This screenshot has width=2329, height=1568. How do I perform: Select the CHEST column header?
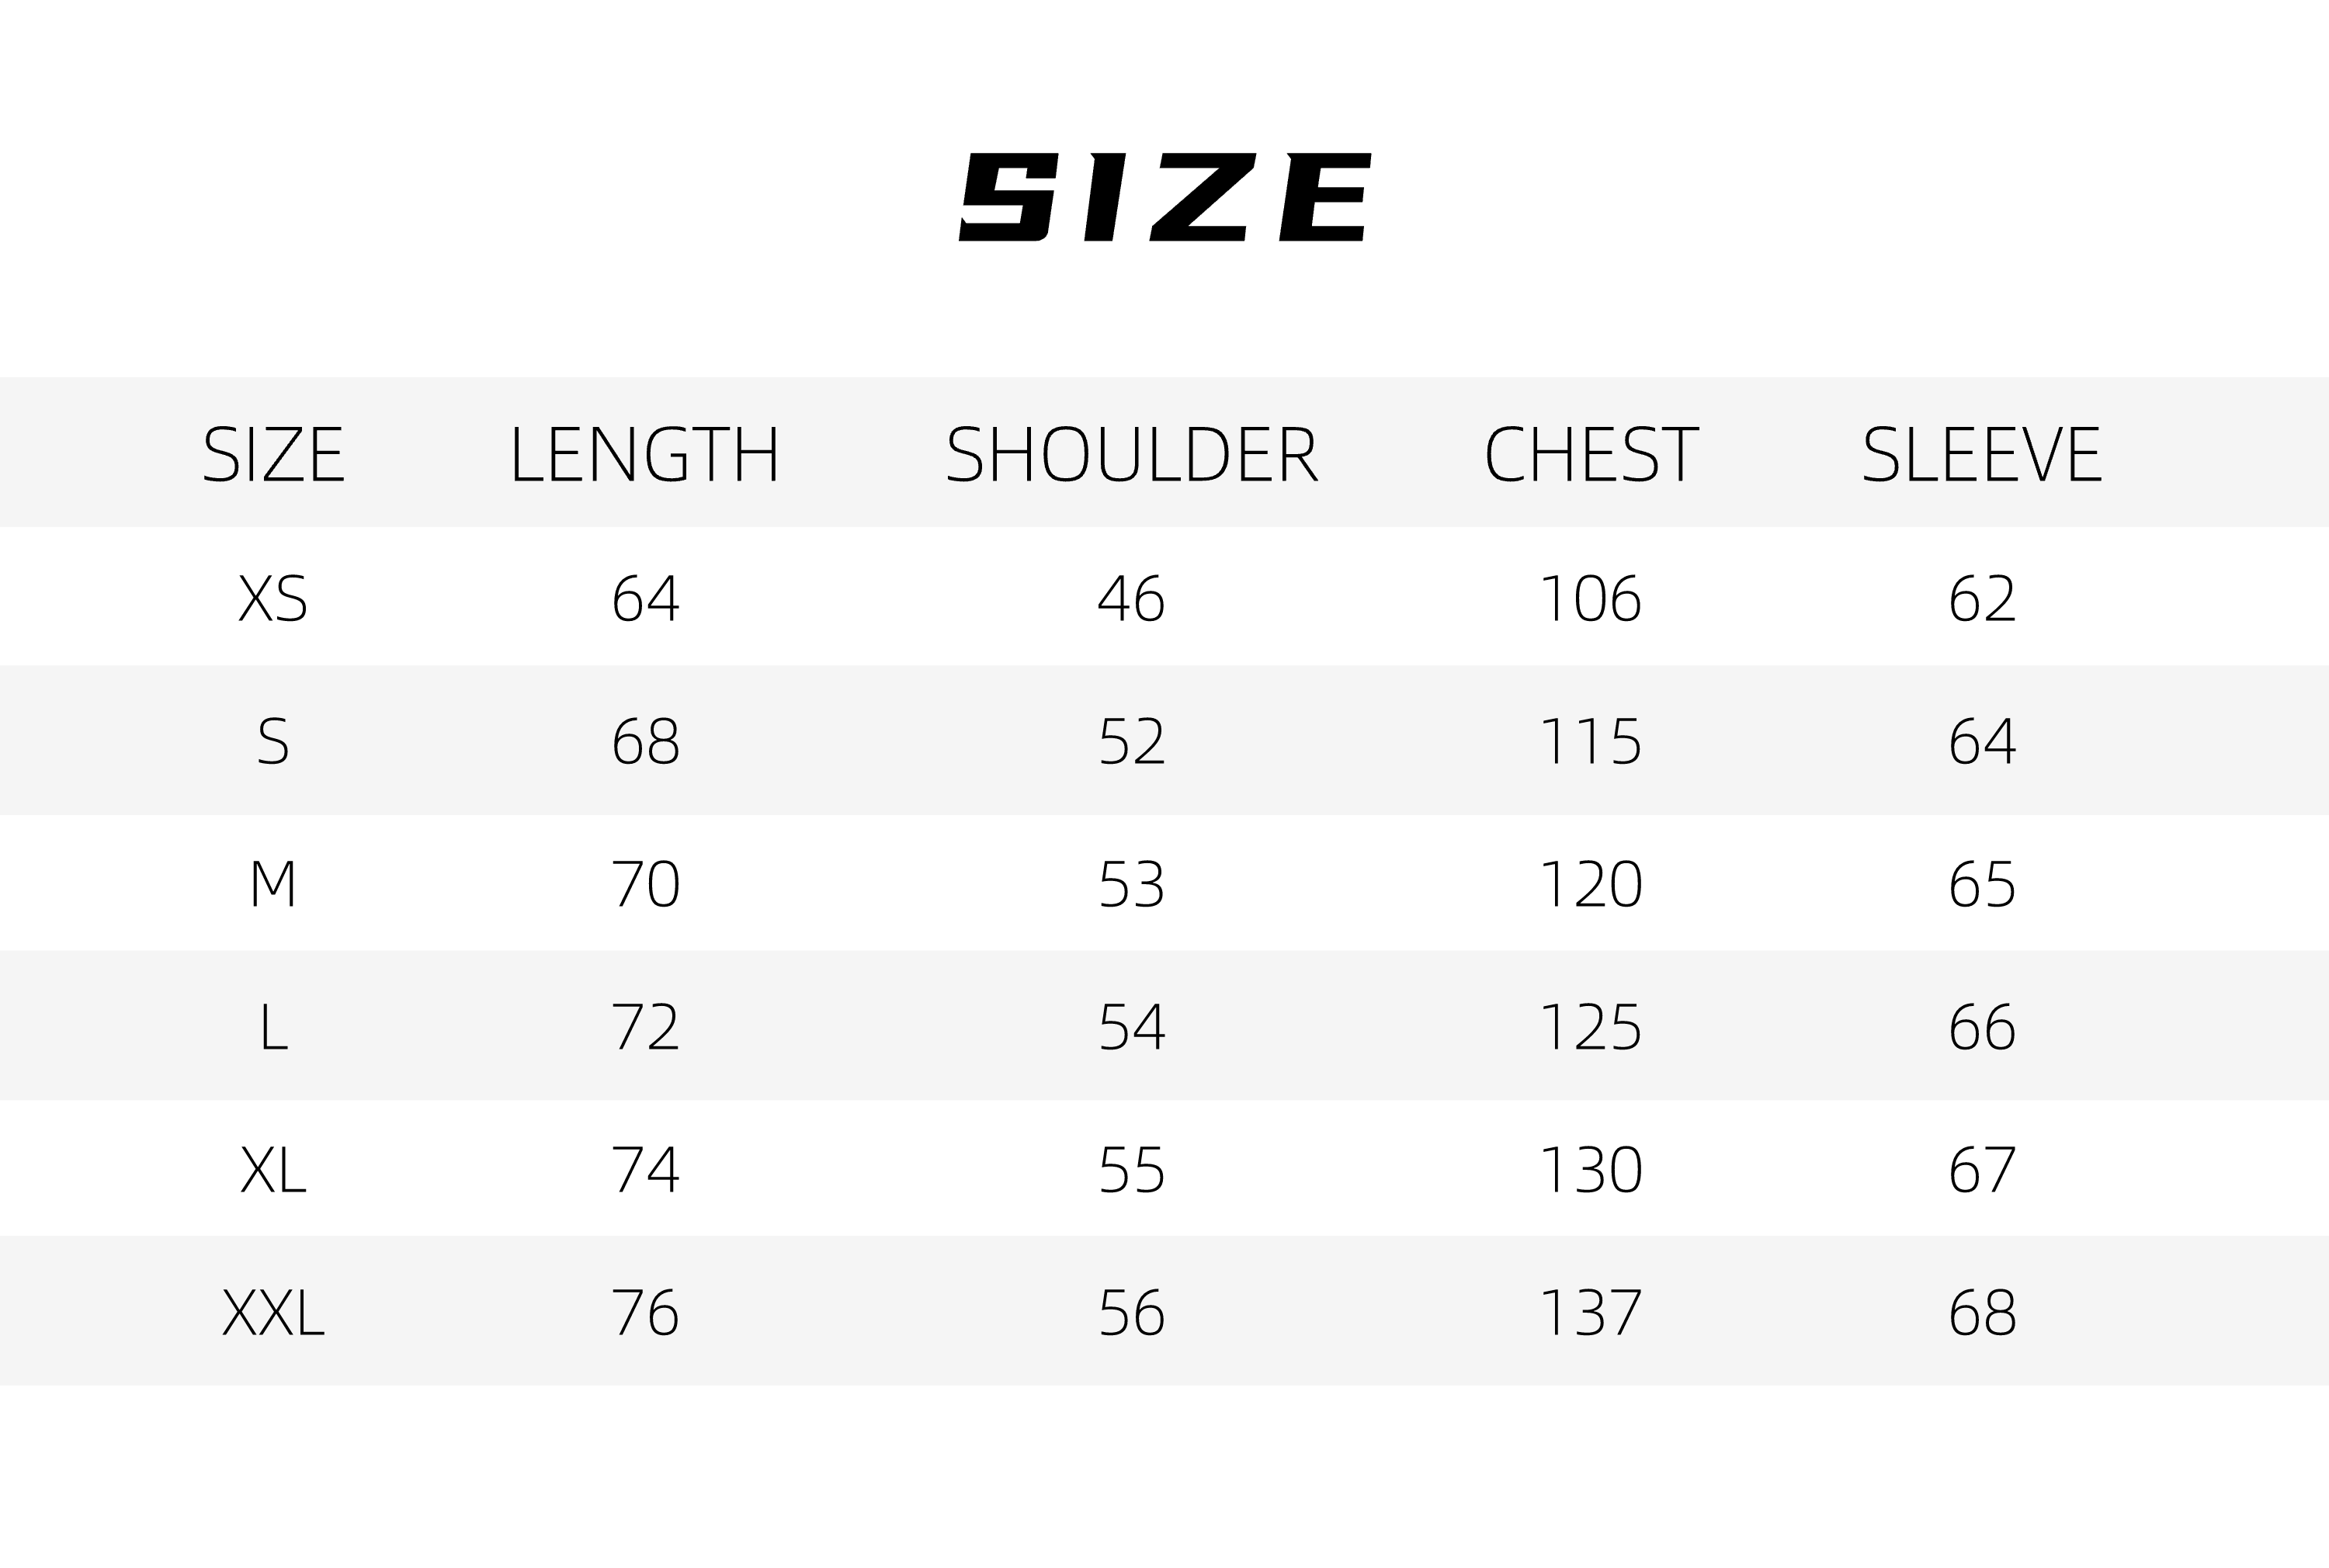click(1591, 454)
